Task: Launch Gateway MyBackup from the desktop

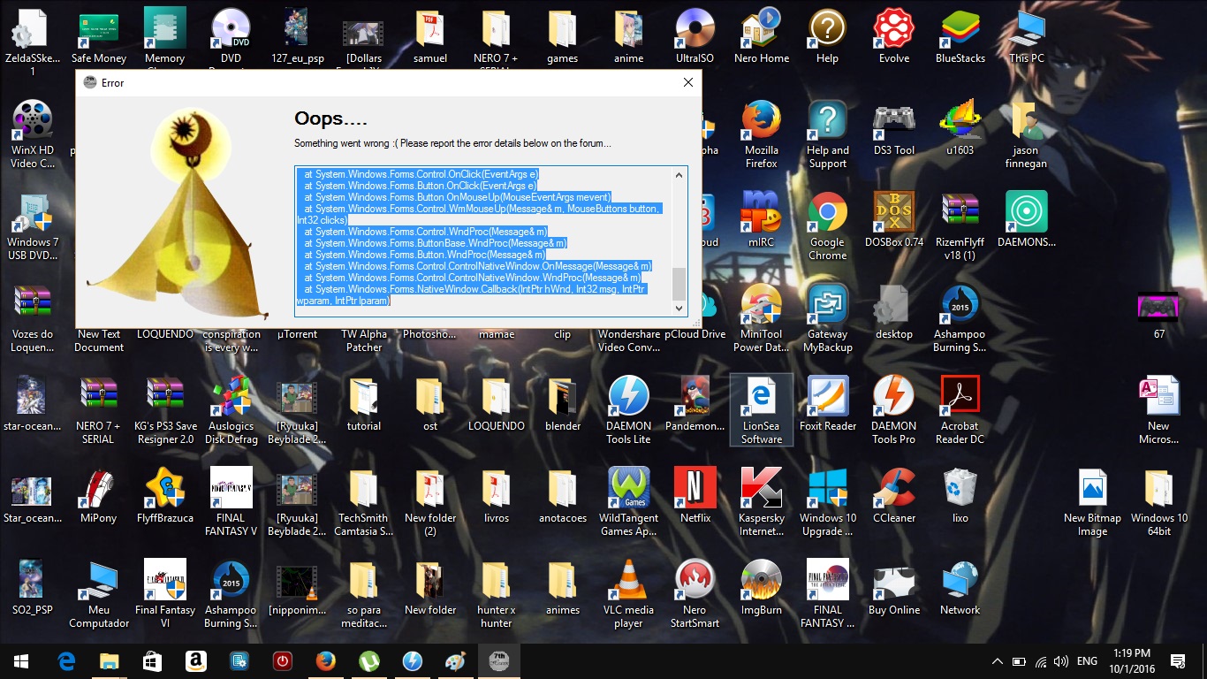Action: pyautogui.click(x=828, y=319)
